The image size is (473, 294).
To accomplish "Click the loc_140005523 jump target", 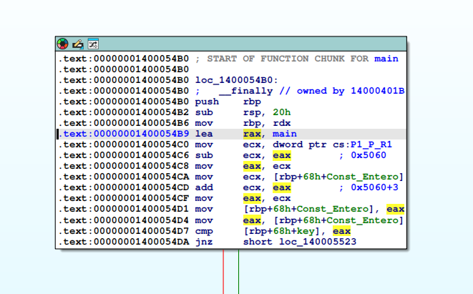I will coord(320,242).
